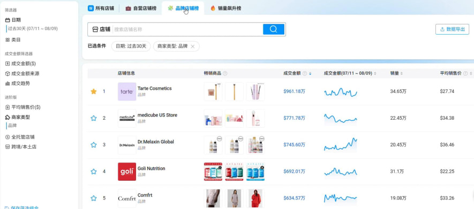The image size is (474, 209).
Task: View first best-selling product of Tarte Cosmetics
Action: coord(213,92)
